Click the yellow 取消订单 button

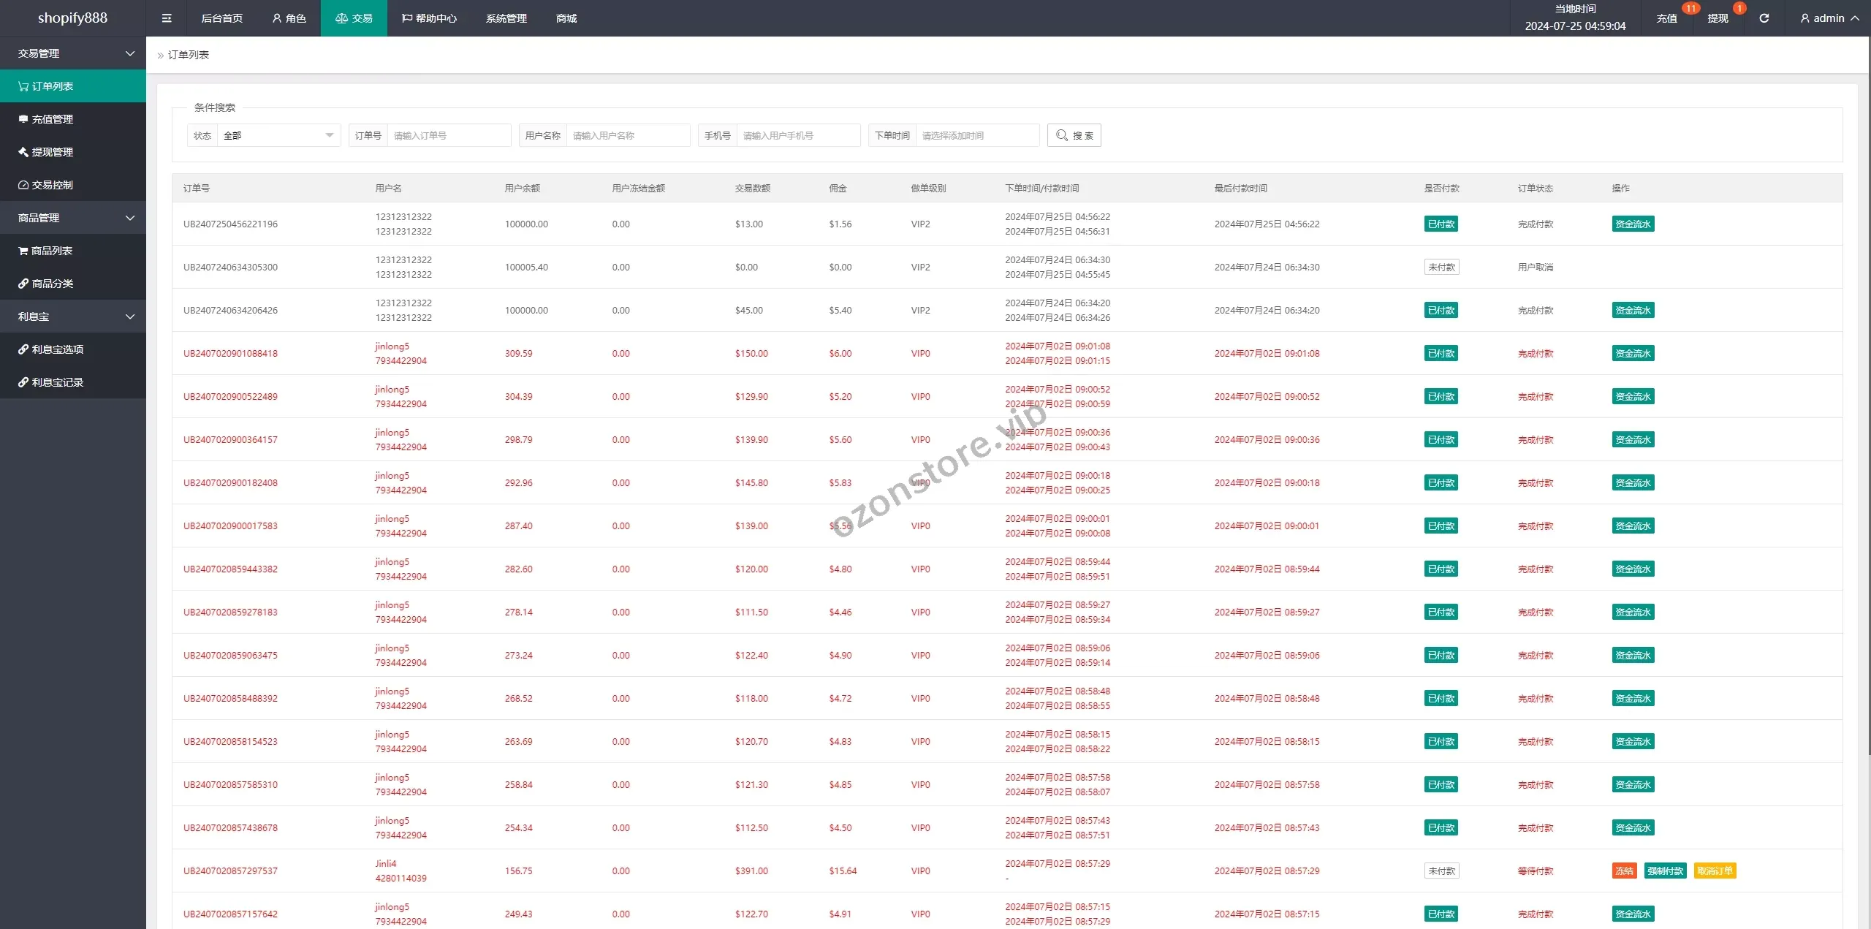pos(1714,871)
